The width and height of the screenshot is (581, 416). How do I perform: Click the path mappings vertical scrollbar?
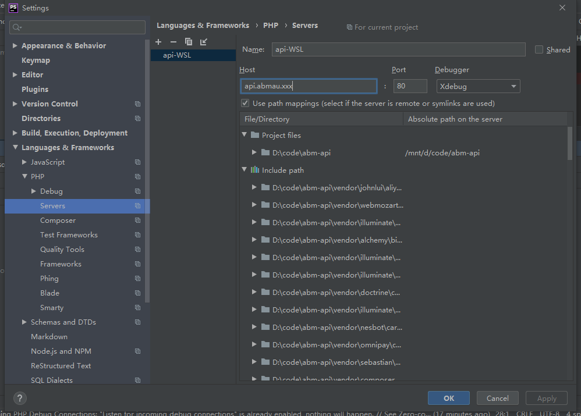pos(570,143)
